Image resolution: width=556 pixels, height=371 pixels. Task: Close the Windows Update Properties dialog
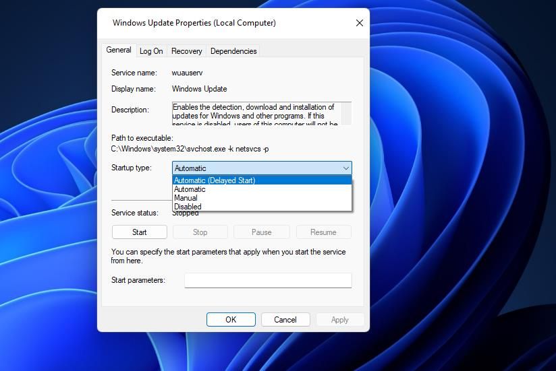[x=359, y=23]
